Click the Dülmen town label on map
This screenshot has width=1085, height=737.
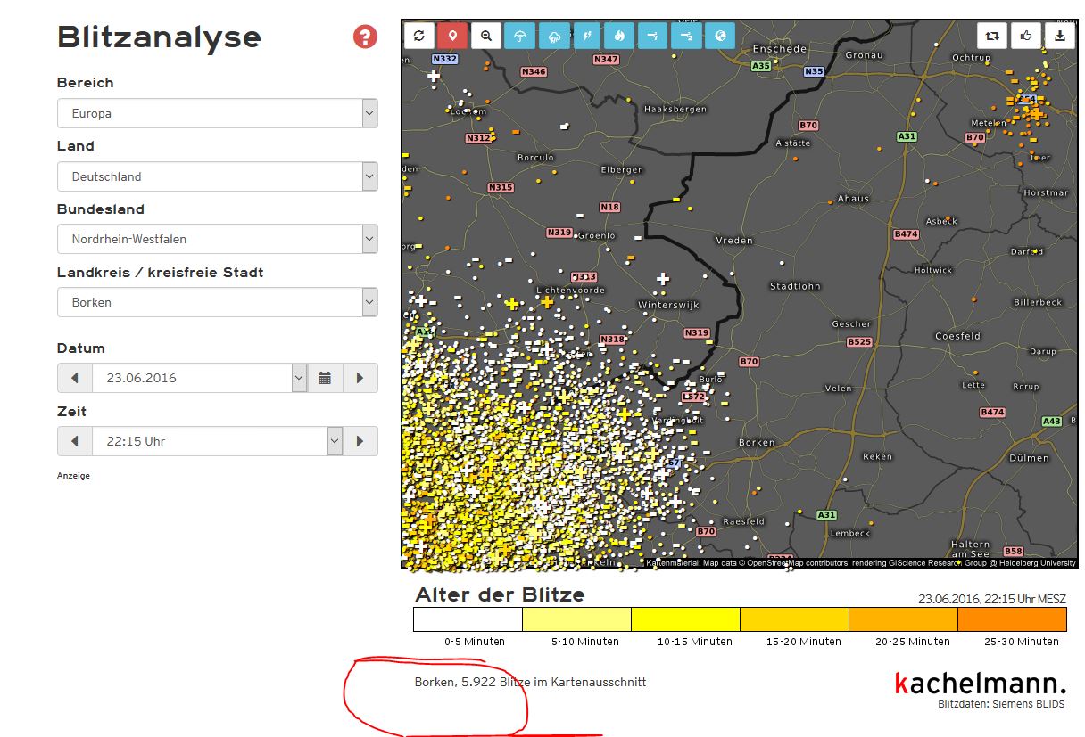point(1030,458)
